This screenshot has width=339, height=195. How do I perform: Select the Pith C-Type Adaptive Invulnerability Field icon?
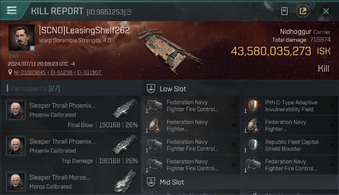(253, 106)
